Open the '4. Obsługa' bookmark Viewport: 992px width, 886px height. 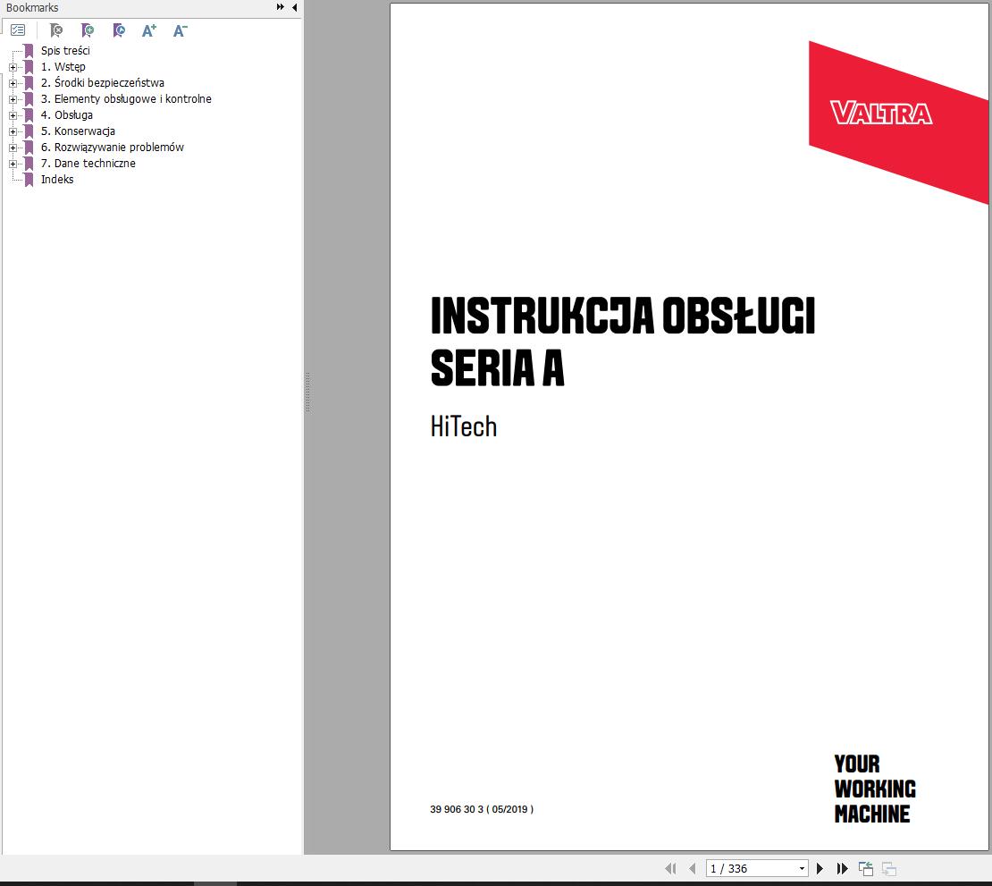(66, 115)
